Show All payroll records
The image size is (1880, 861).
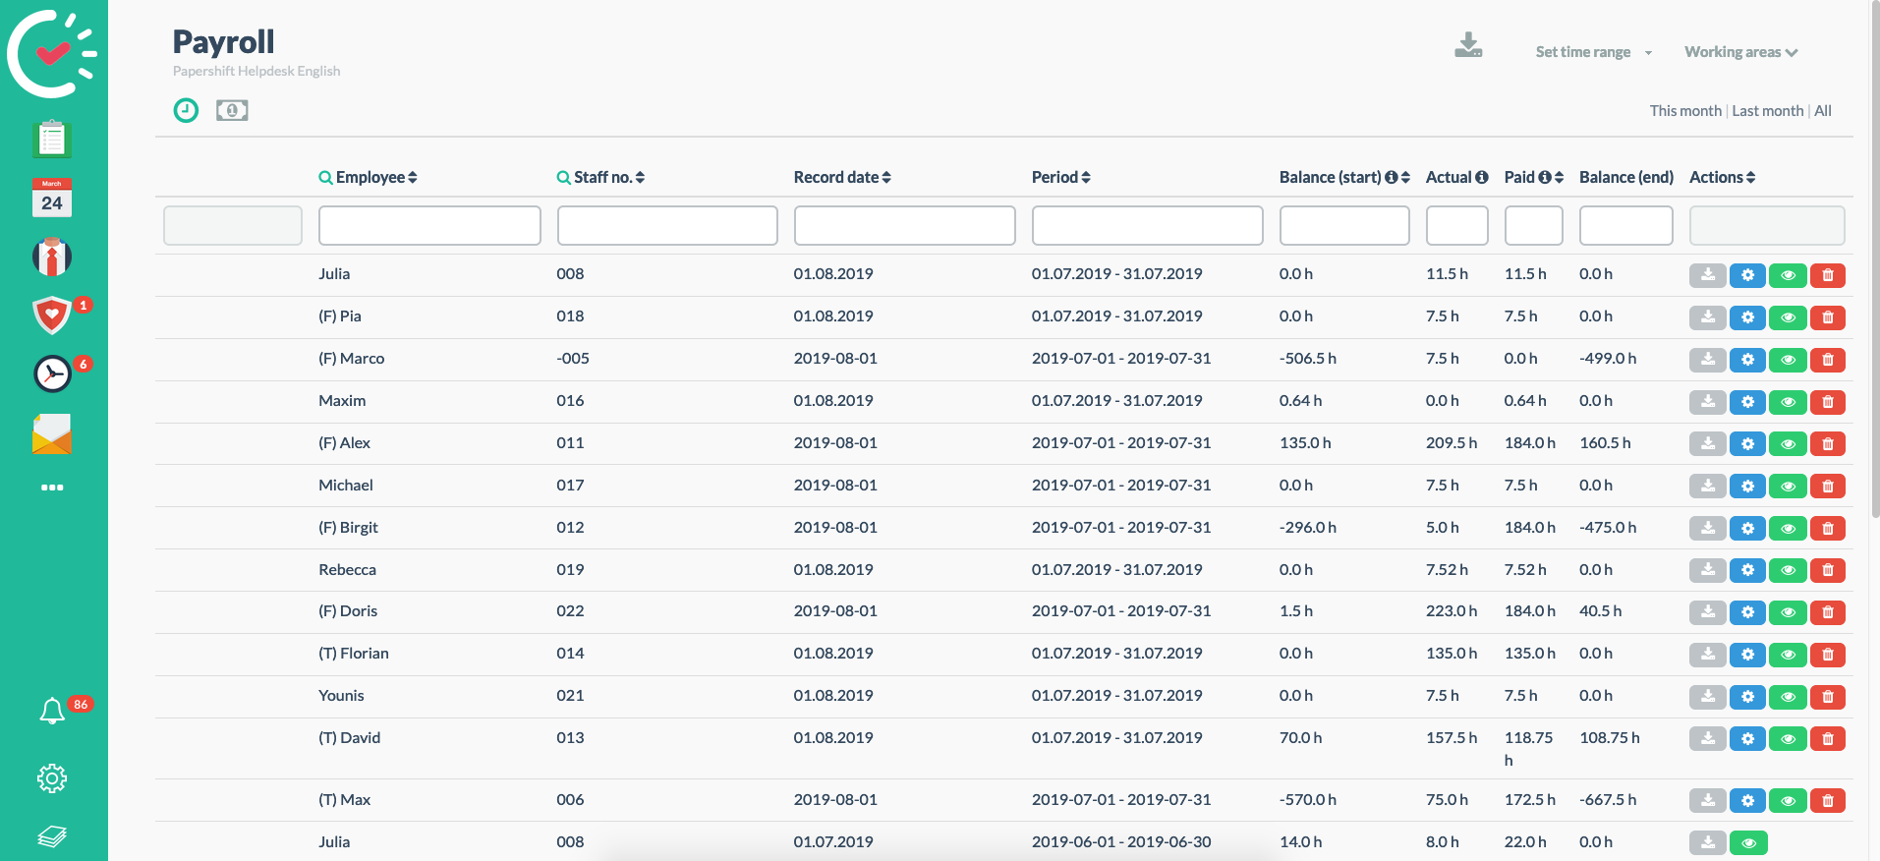(x=1823, y=111)
